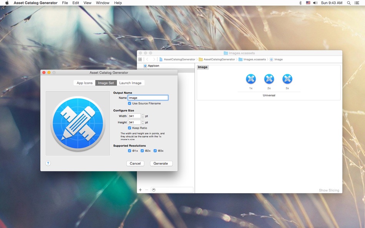The image size is (365, 228).
Task: Click the Width stepper arrows
Action: [143, 116]
